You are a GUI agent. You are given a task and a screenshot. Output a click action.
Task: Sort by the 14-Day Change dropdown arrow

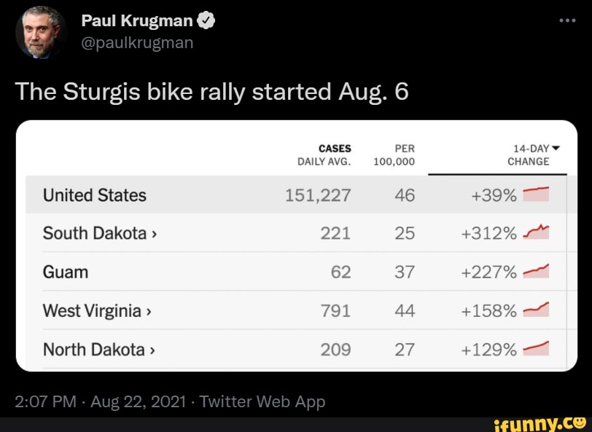coord(556,148)
